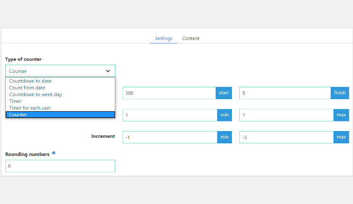Collapse the Type of counter dropdown
The height and width of the screenshot is (204, 353).
[60, 71]
